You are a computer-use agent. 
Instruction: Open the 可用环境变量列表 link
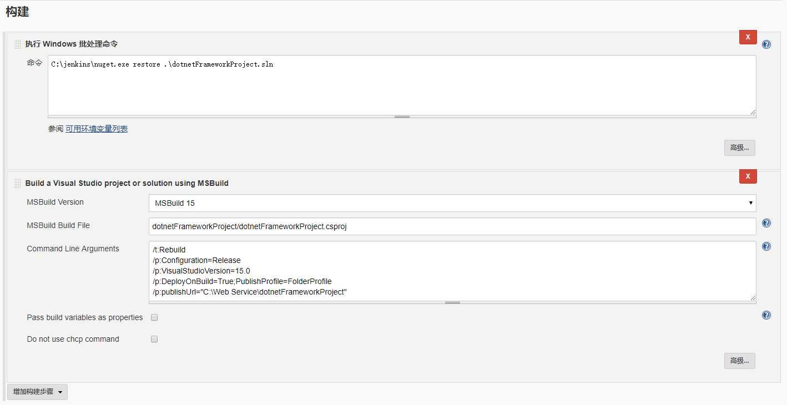click(97, 129)
